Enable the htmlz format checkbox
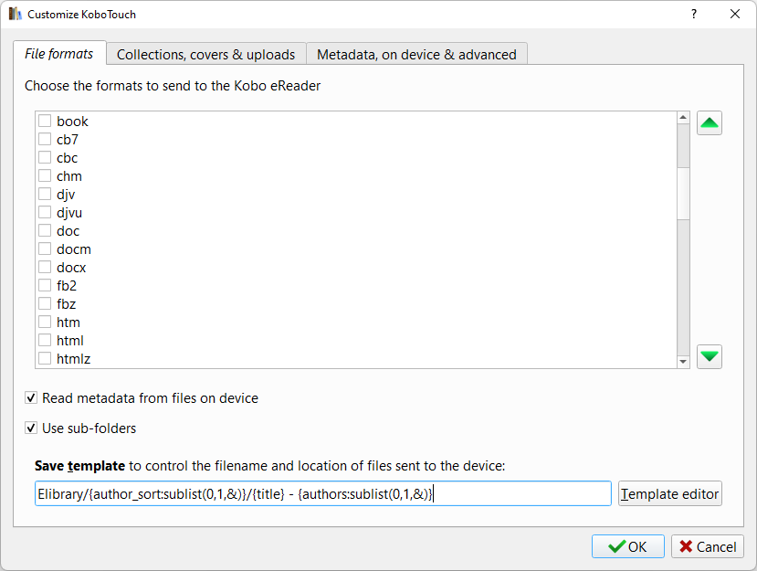 pyautogui.click(x=45, y=358)
